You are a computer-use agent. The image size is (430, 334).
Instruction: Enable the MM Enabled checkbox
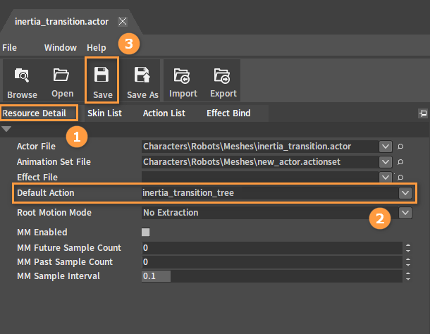tap(146, 233)
